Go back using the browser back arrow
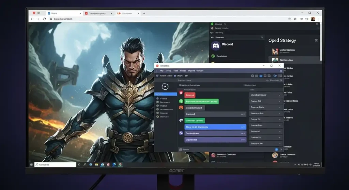Viewport: 349px width, 190px height. coord(32,19)
